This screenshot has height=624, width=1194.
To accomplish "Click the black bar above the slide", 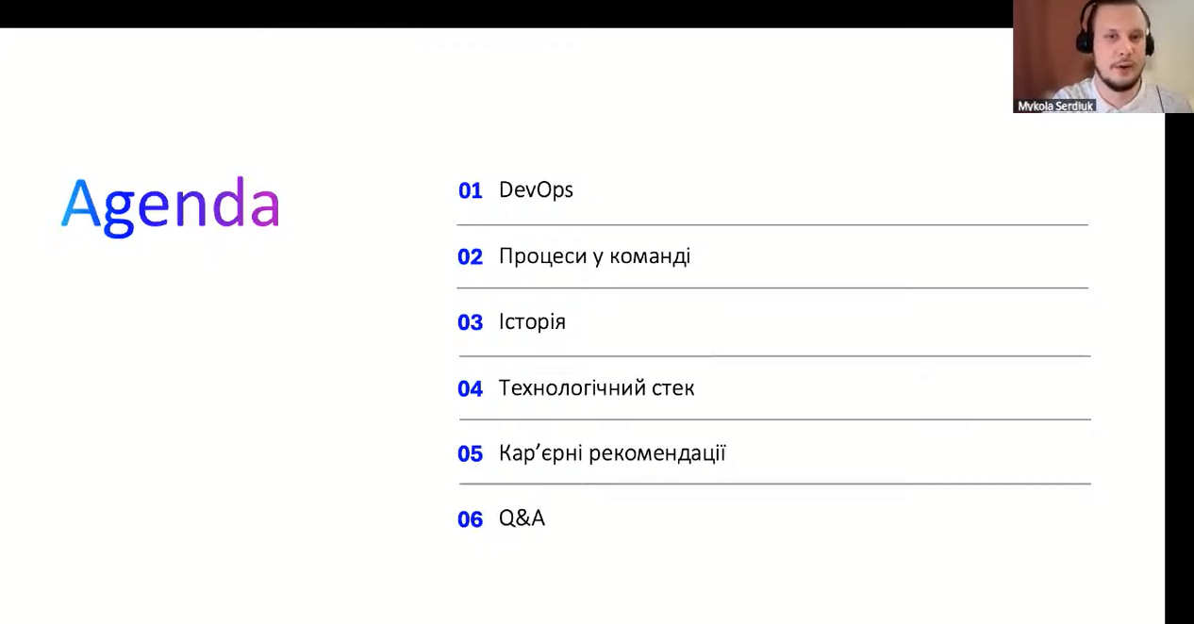I will pos(500,13).
